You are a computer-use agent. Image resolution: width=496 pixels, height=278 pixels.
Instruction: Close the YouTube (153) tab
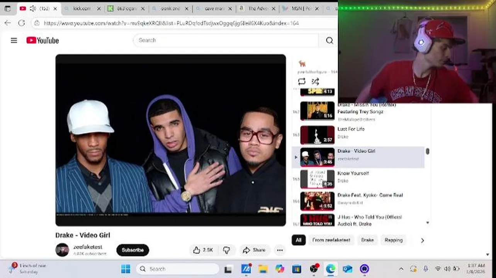55,8
